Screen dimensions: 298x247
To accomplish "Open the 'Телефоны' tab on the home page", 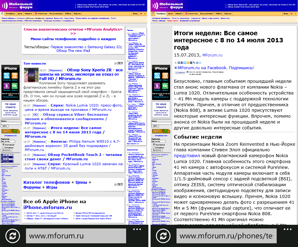I will [x=11, y=14].
